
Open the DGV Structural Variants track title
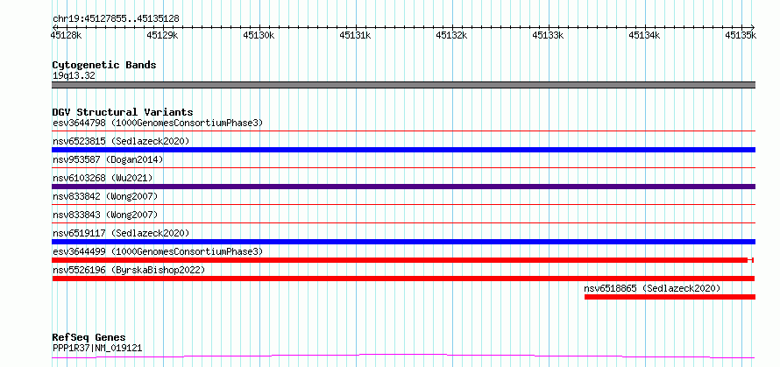pyautogui.click(x=123, y=112)
